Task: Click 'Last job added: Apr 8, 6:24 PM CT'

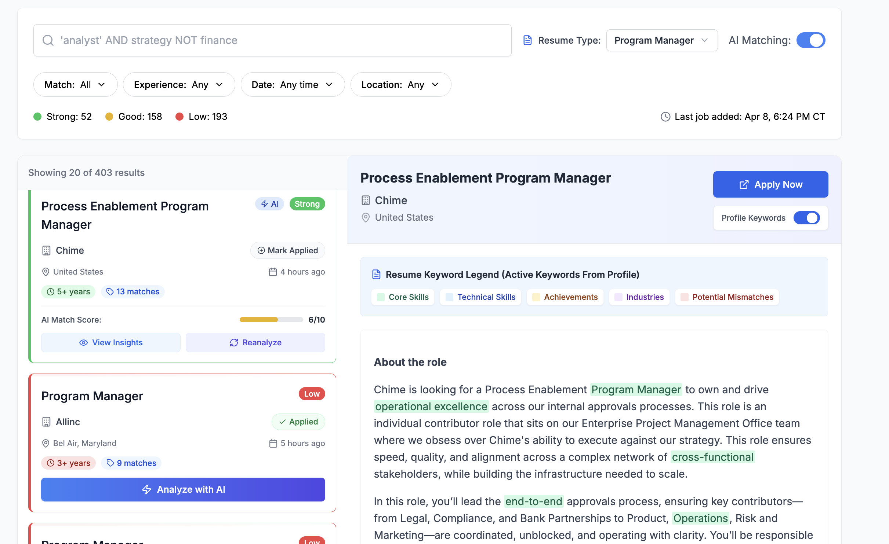Action: [750, 117]
